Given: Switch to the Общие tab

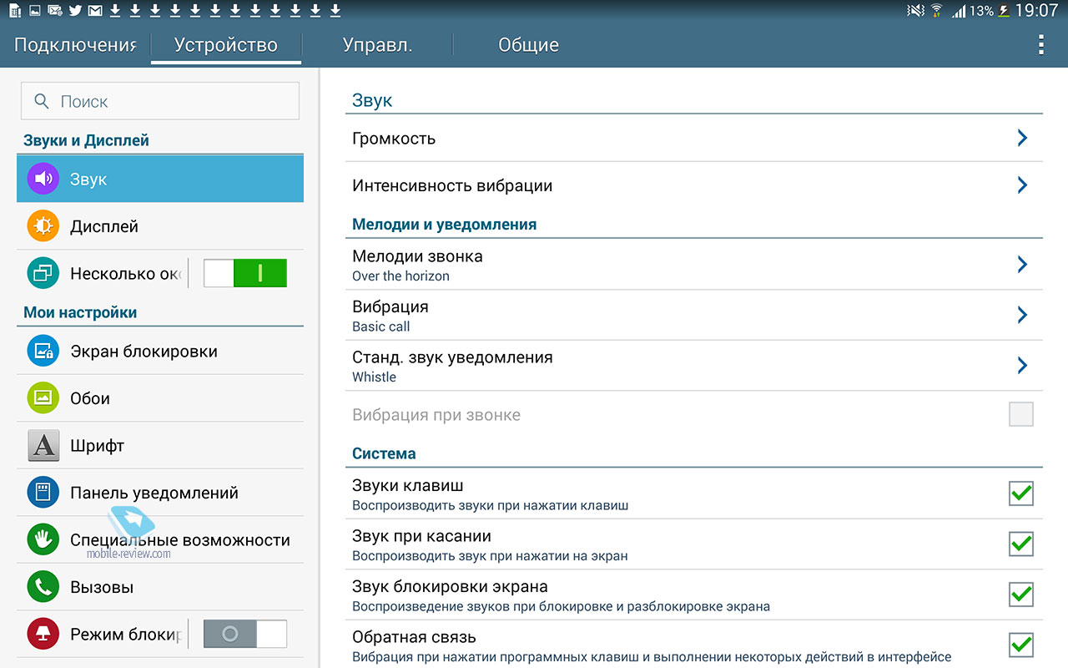Looking at the screenshot, I should [528, 45].
